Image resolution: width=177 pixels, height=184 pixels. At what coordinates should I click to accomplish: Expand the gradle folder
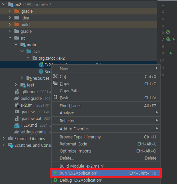(10, 31)
